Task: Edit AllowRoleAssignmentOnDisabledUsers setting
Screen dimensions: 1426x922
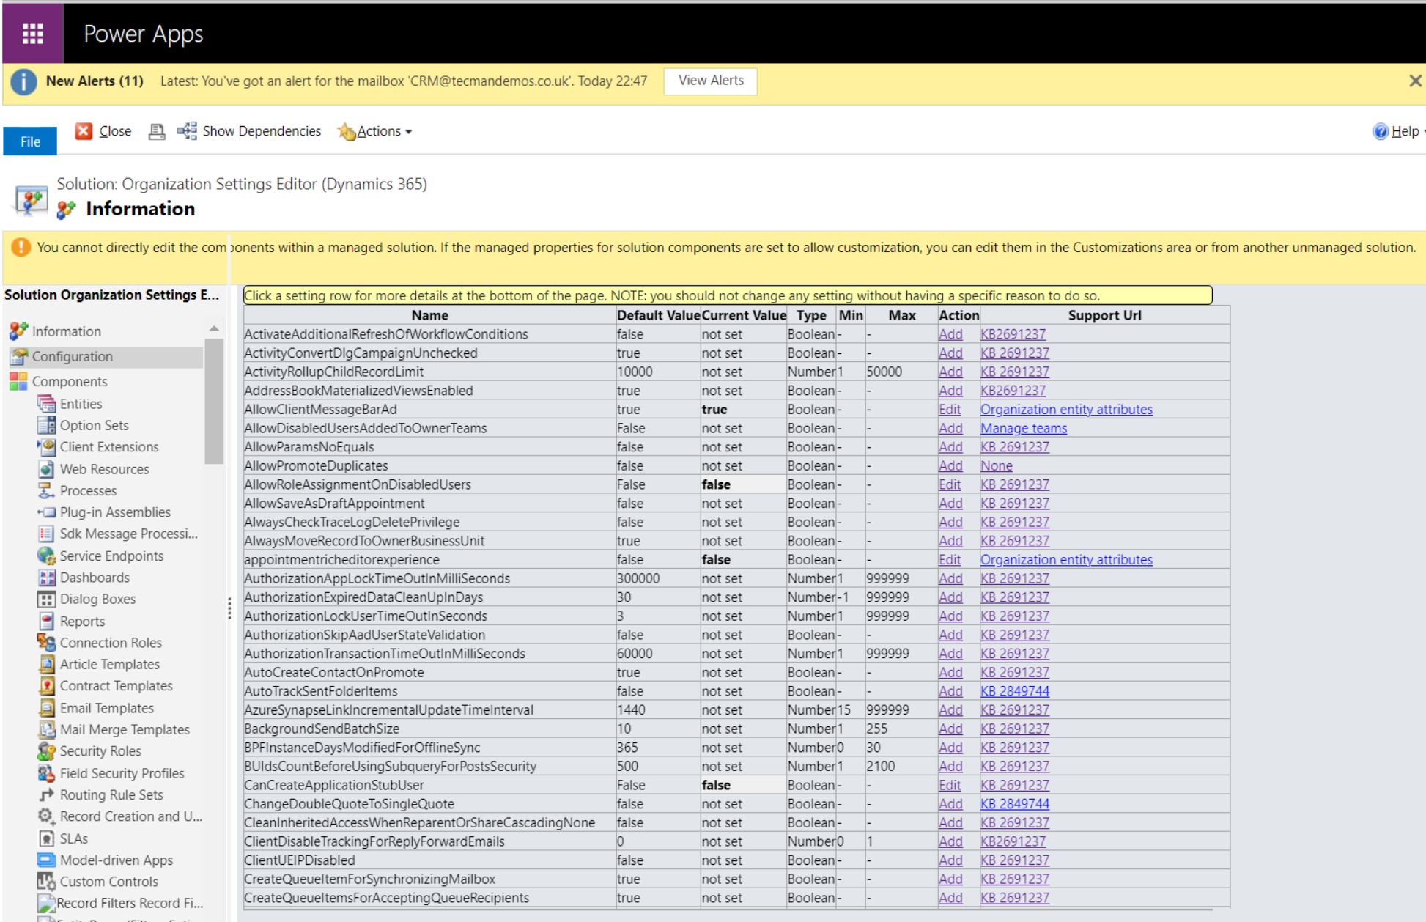Action: click(947, 484)
